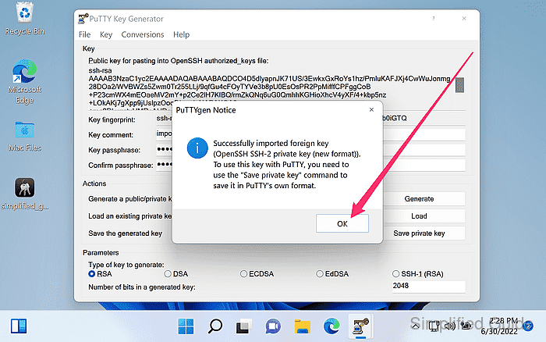546x342 pixels.
Task: Open the File menu in PuTTY Key Generator
Action: tap(84, 34)
